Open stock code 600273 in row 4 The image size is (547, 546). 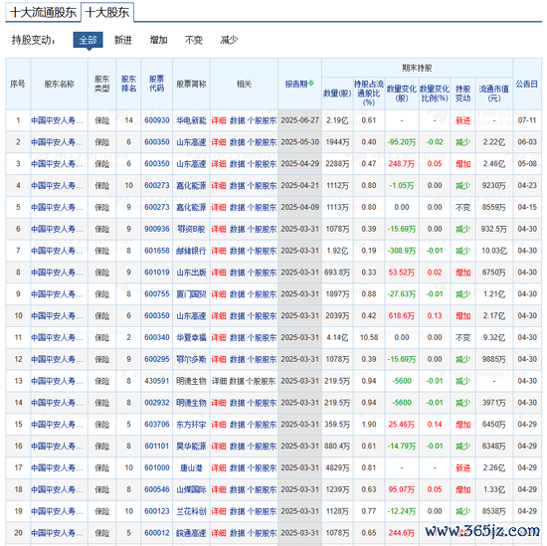click(x=157, y=185)
